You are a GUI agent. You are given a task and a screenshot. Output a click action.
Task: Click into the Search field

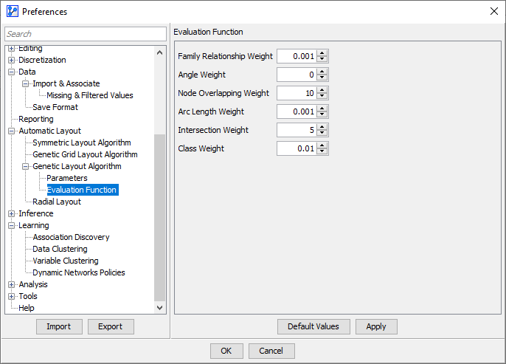86,34
